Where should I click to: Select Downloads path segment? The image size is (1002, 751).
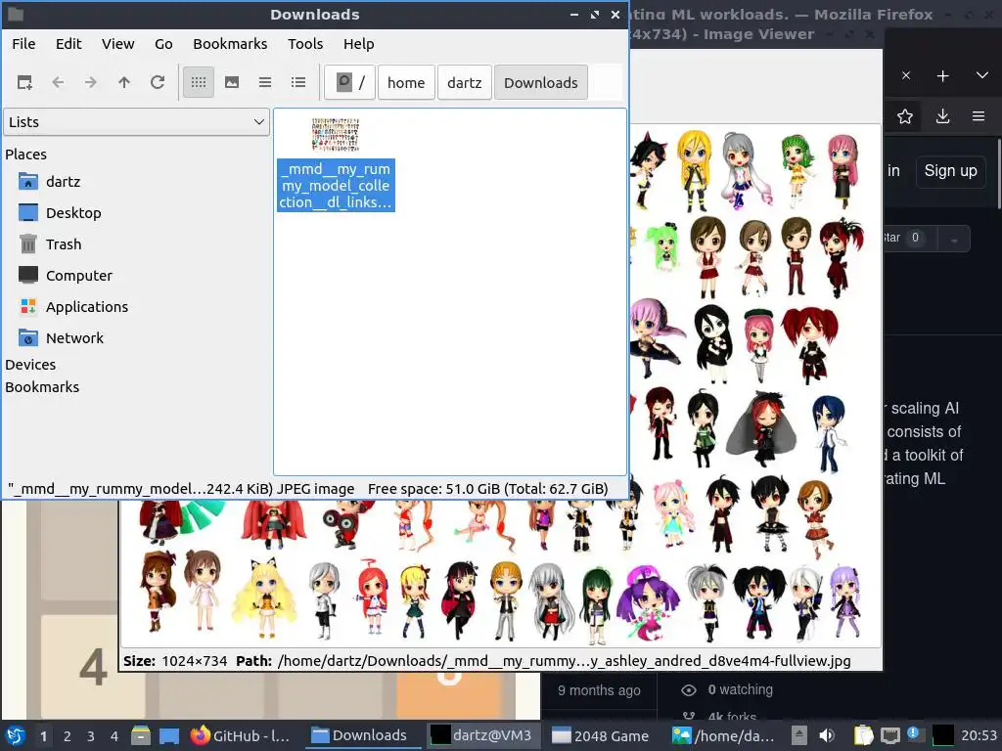point(540,82)
